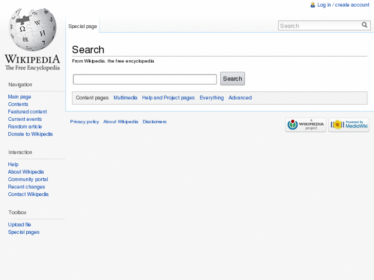Open Community portal
The width and height of the screenshot is (374, 280).
28,179
